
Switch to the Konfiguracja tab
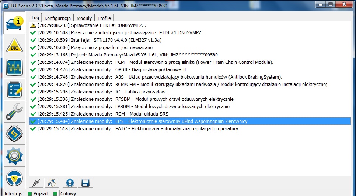click(x=57, y=18)
